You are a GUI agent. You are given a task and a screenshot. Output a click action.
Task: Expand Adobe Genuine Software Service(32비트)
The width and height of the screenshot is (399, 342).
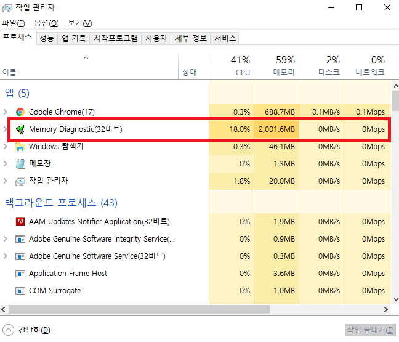(x=5, y=256)
